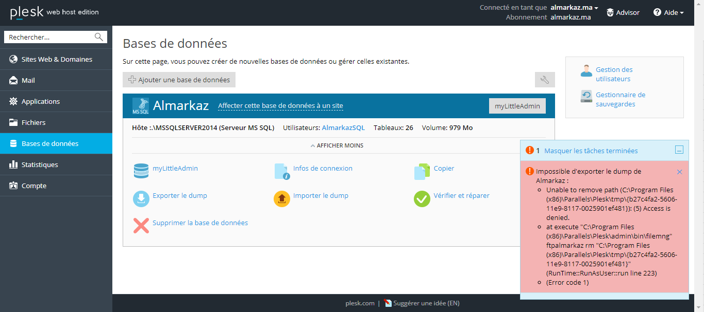Viewport: 704px width, 312px height.
Task: Click the Advisor owl icon
Action: pyautogui.click(x=610, y=12)
